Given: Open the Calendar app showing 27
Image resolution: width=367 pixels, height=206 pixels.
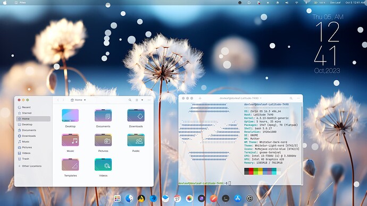Looking at the screenshot, I should pyautogui.click(x=178, y=199).
